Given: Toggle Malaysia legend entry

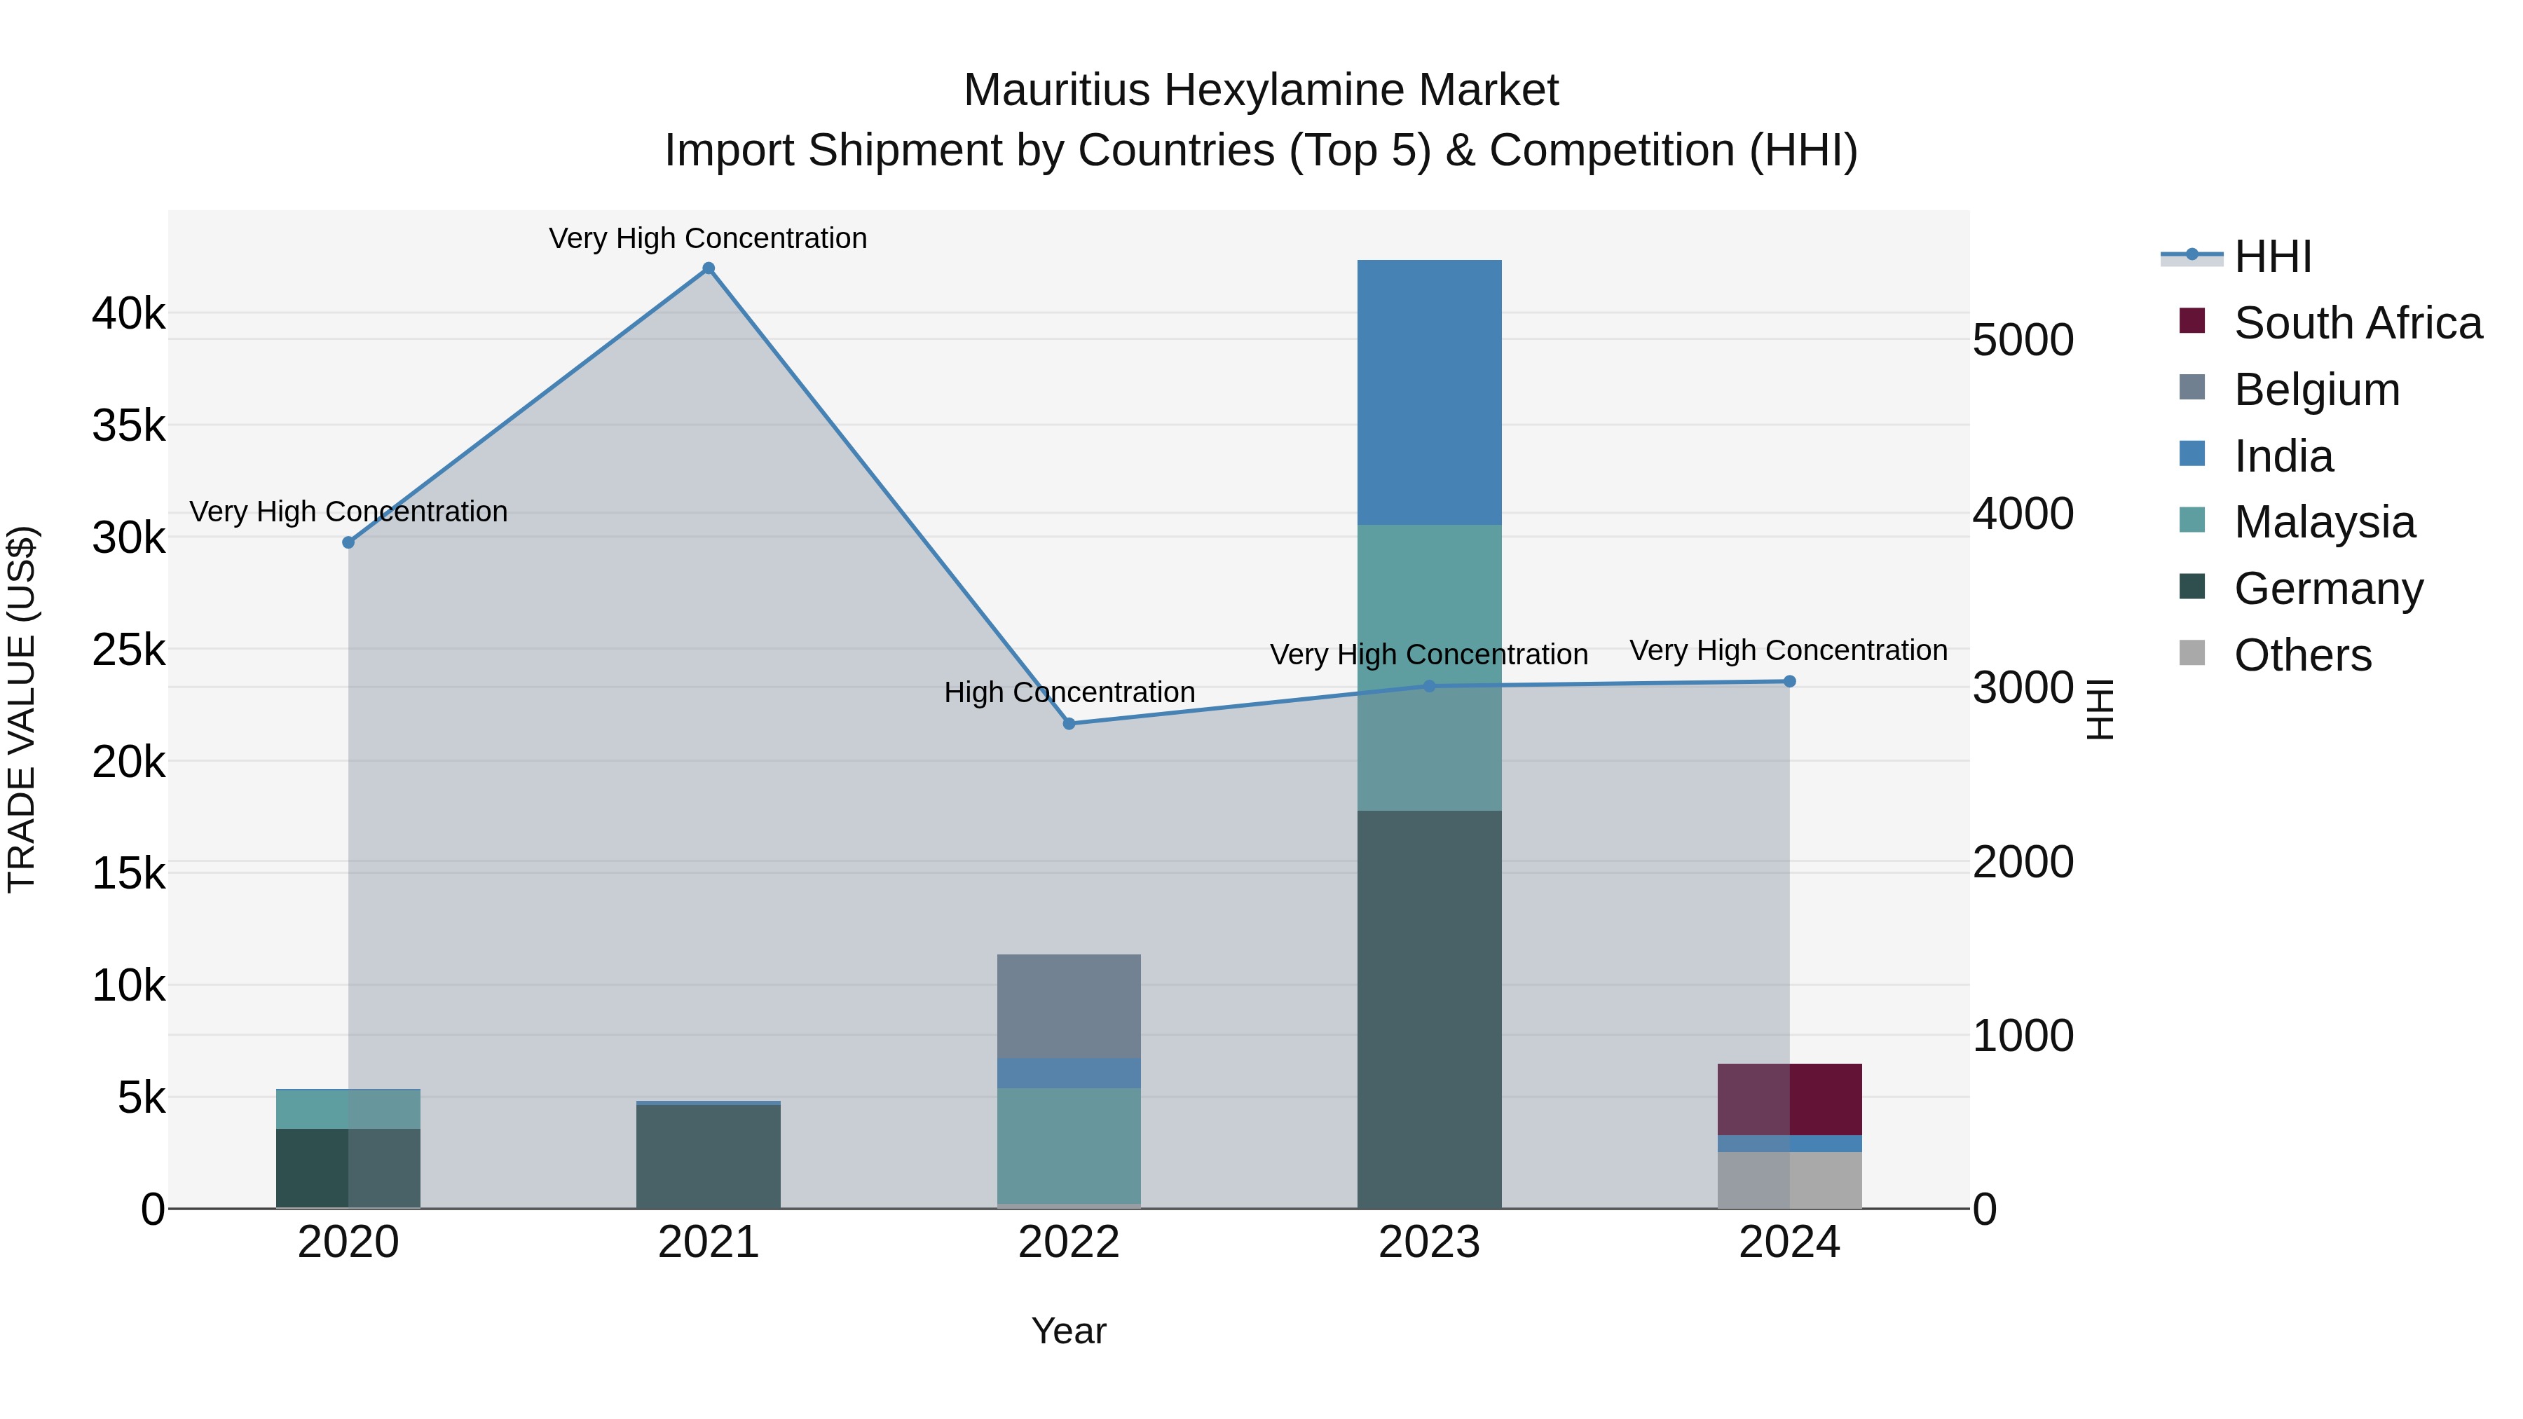Looking at the screenshot, I should pos(2297,522).
